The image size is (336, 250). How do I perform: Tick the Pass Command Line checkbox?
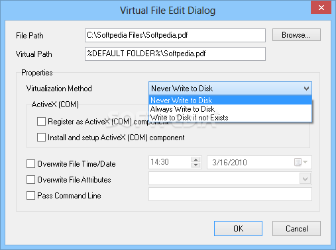(30, 196)
